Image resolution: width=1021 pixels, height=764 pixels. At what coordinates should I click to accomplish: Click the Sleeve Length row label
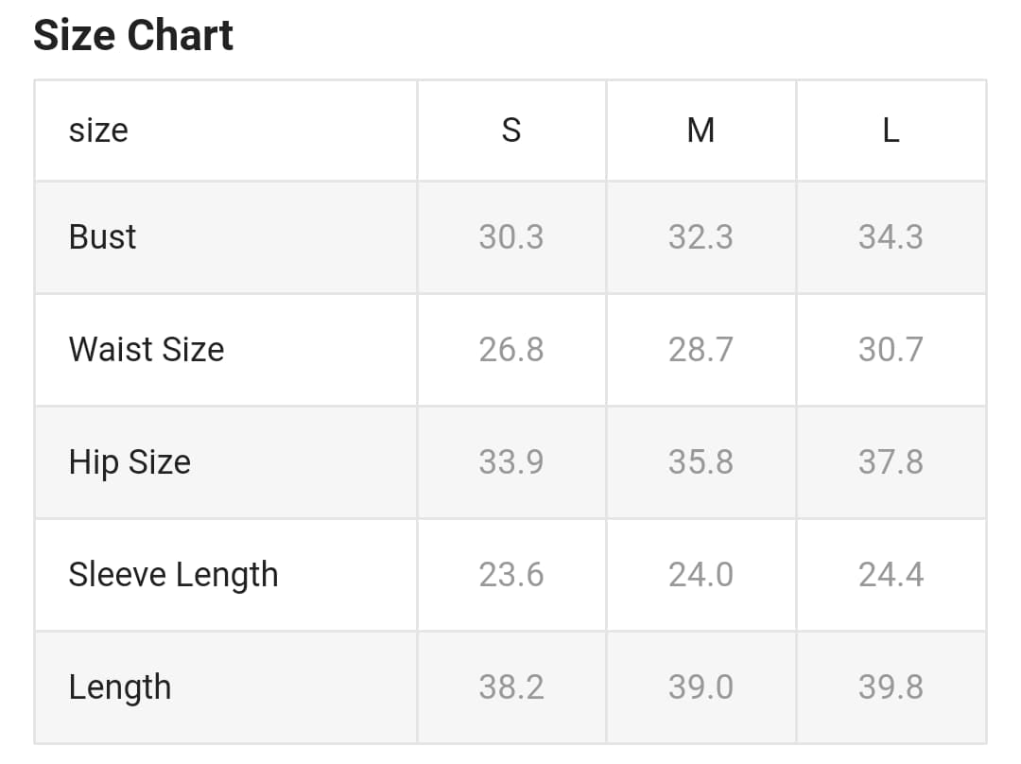(x=173, y=574)
